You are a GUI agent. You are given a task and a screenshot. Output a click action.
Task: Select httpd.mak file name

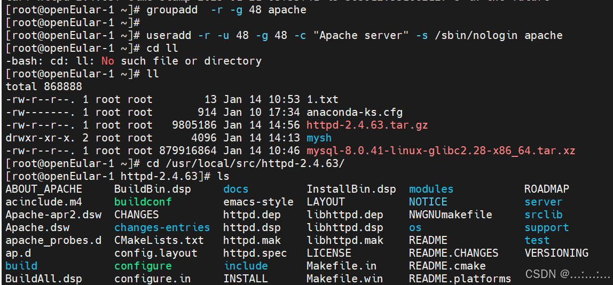(x=252, y=240)
